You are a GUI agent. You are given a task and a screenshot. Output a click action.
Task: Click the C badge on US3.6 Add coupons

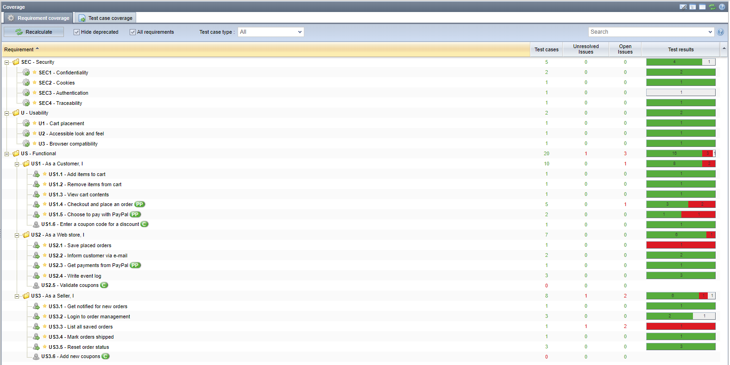(106, 356)
